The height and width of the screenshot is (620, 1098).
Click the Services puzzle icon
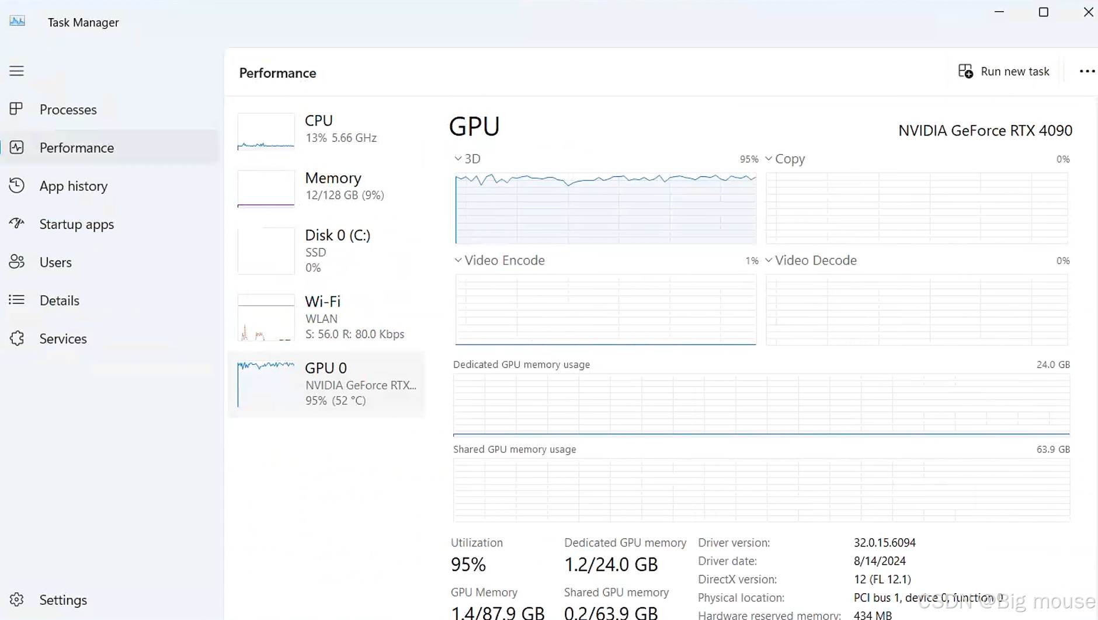[x=16, y=338]
